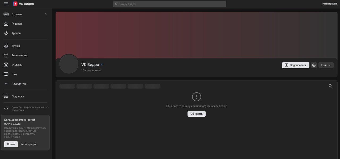
Task: Select the Шоу monitor icon
Action: tap(6, 74)
